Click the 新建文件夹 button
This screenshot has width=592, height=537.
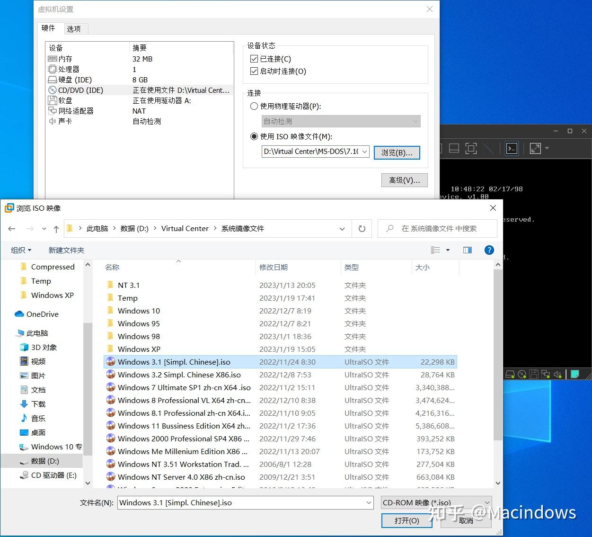(x=66, y=250)
